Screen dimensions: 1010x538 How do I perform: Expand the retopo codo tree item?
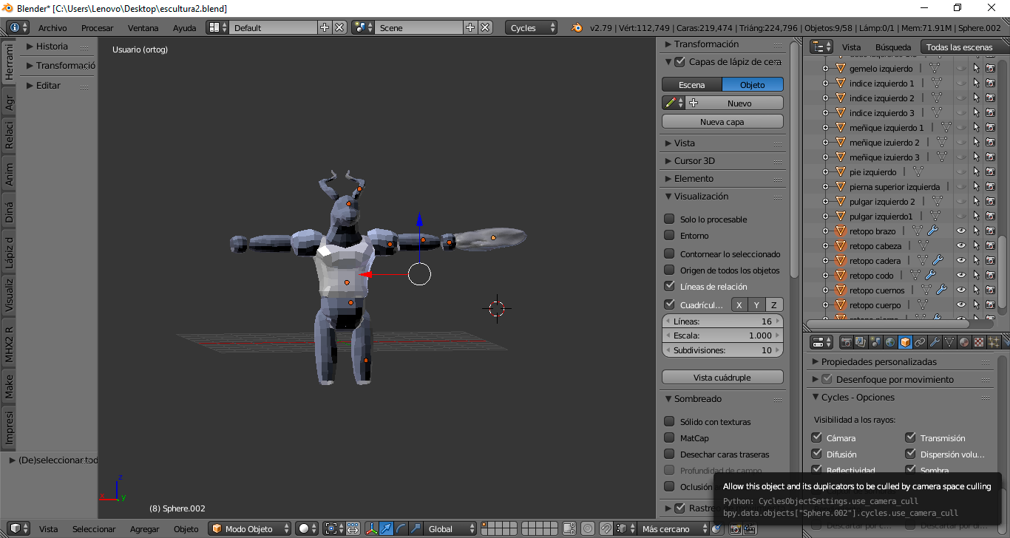[x=826, y=276]
